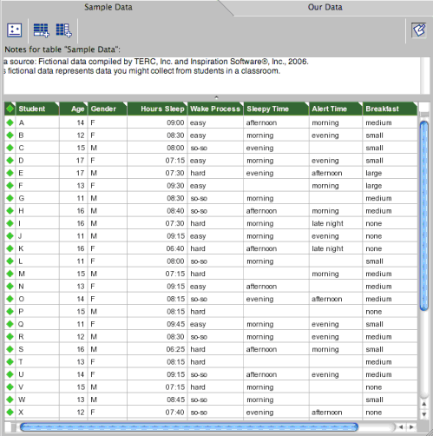Select row marker for student O
This screenshot has width=433, height=436.
click(10, 299)
